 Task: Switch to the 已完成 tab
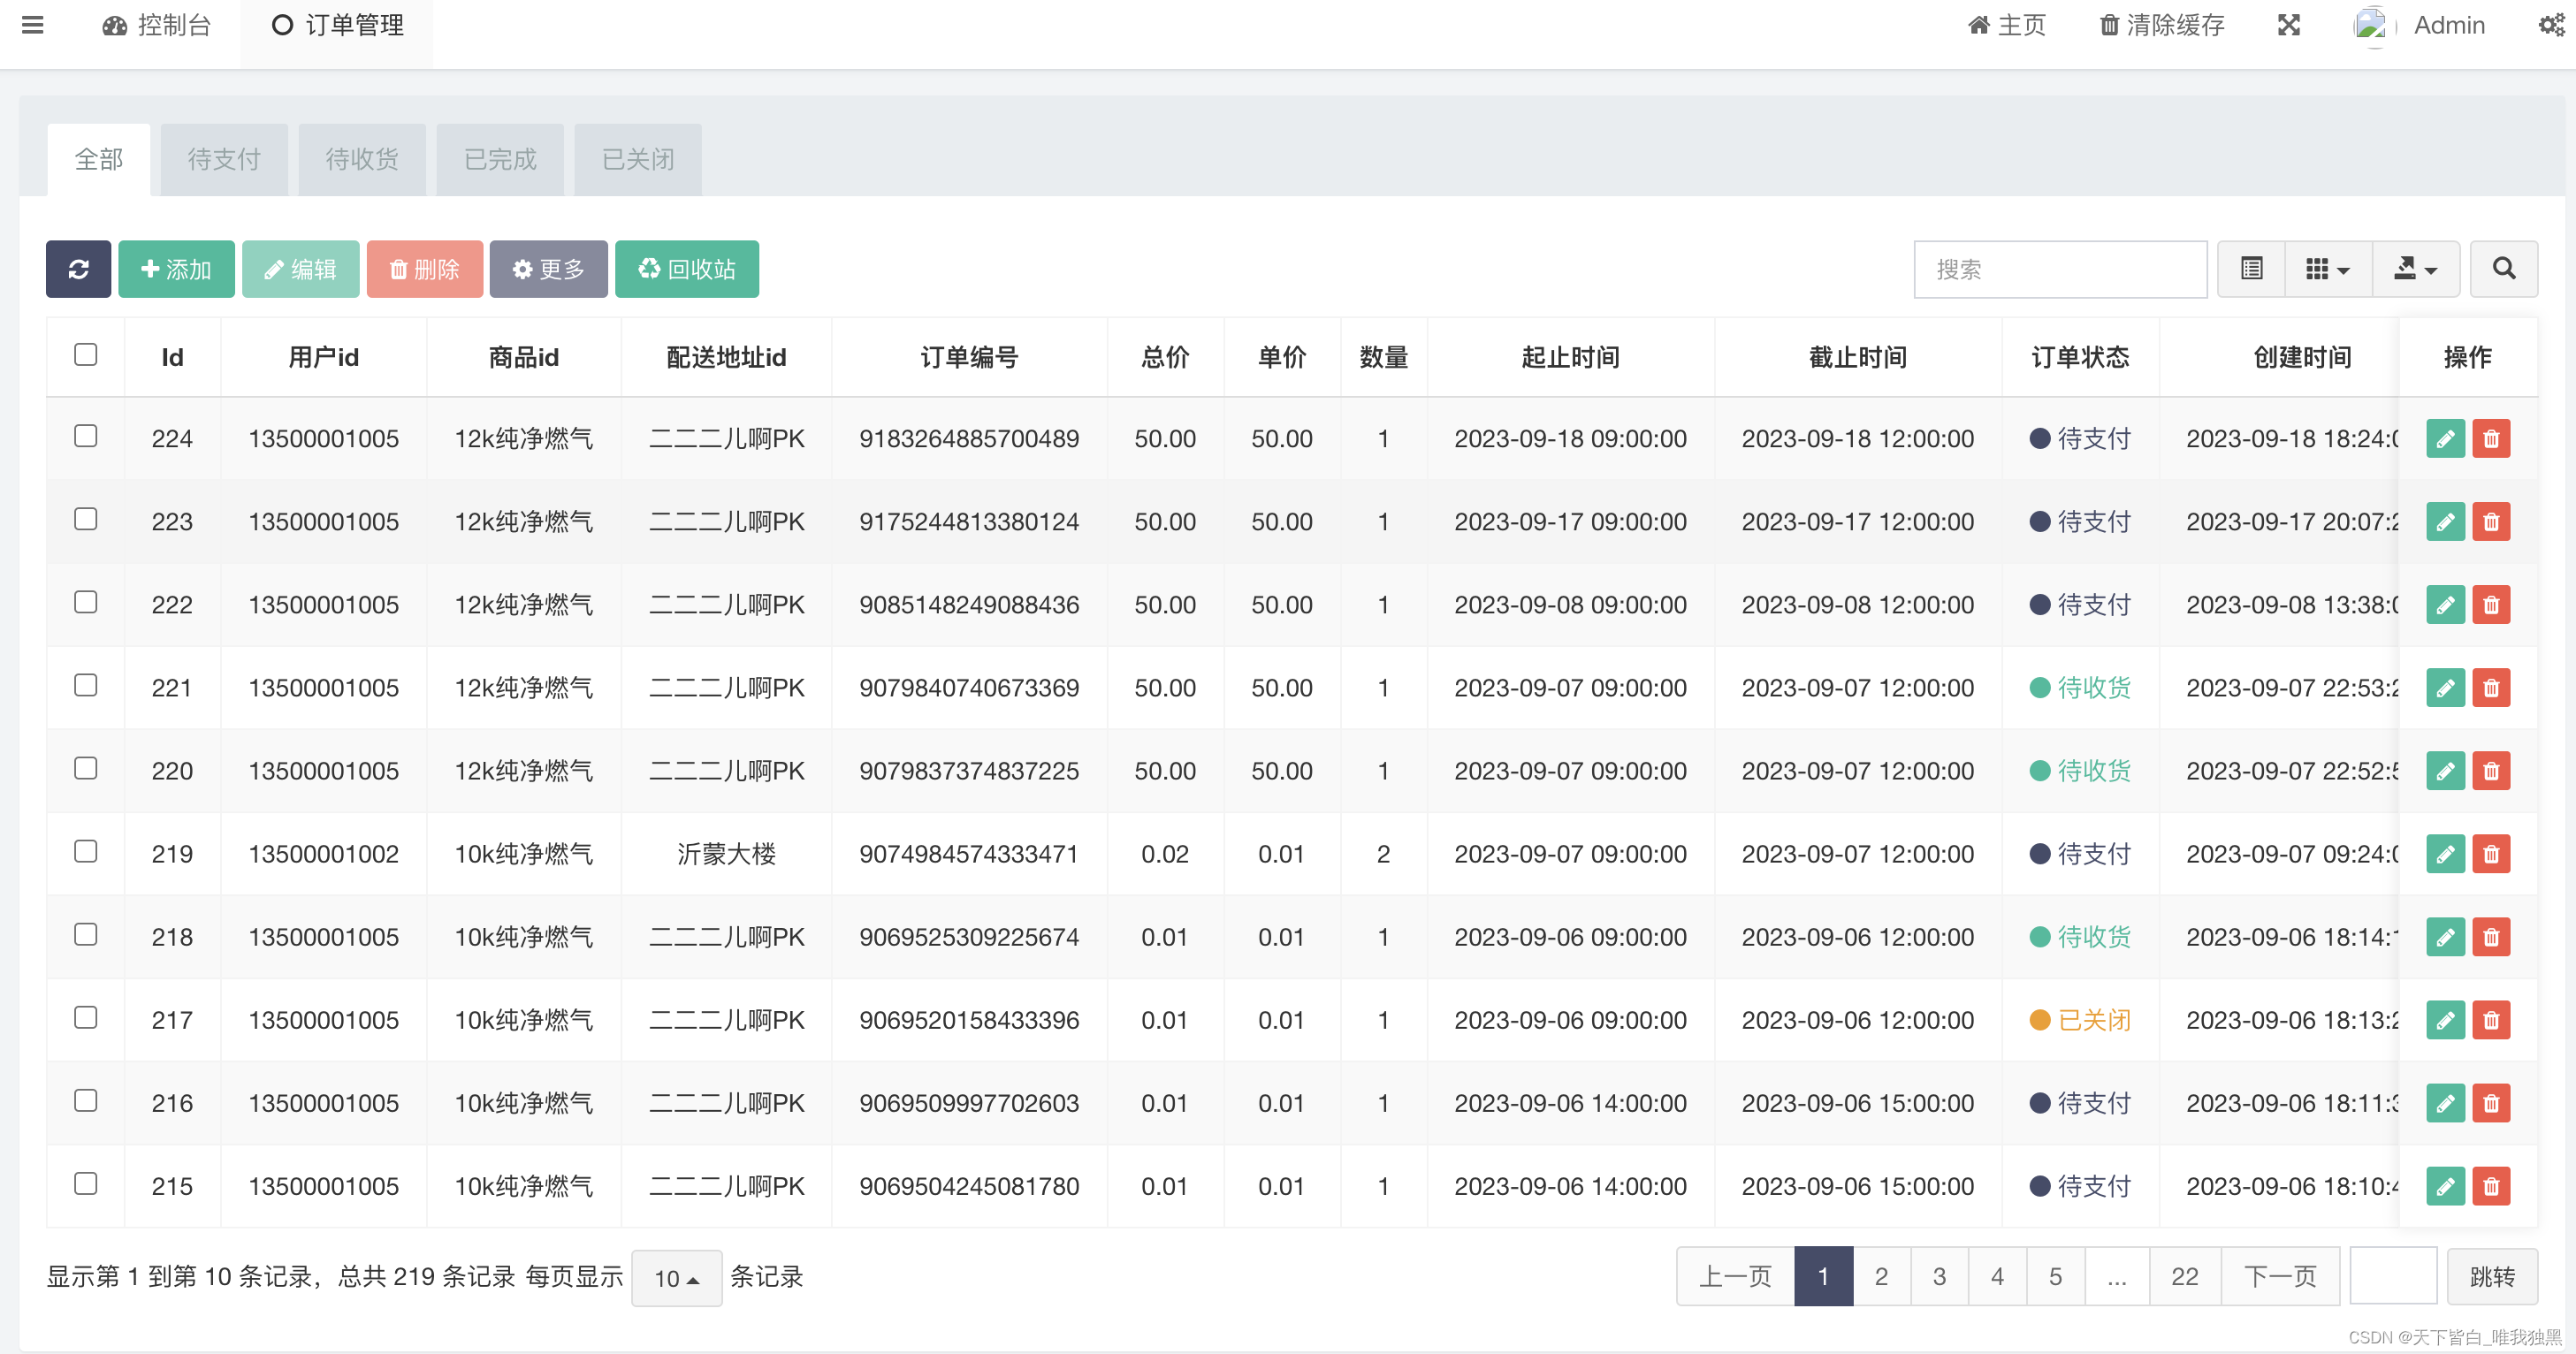tap(500, 159)
